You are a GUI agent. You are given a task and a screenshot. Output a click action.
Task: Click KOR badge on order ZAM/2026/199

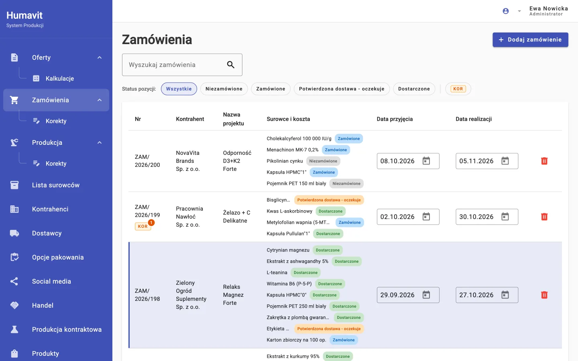point(143,226)
